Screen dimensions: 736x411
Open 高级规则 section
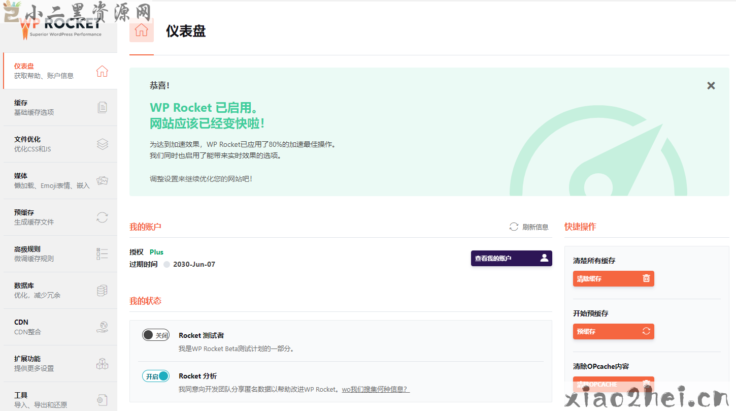click(60, 254)
